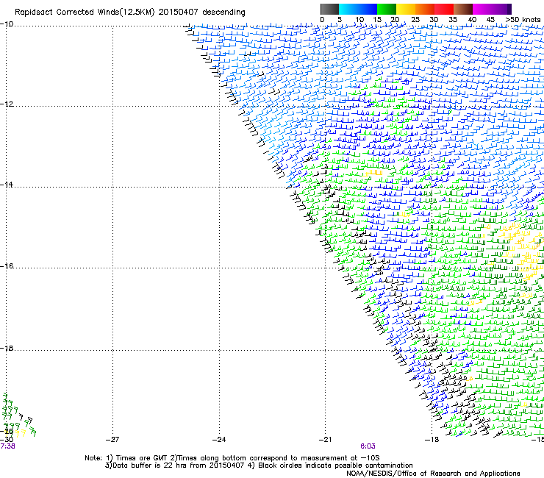Click the latitude label -14
Screen dimensions: 544x478
click(x=7, y=185)
